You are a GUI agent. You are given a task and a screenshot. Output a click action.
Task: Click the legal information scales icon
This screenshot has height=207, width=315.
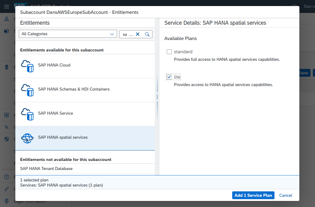[x=7, y=201]
